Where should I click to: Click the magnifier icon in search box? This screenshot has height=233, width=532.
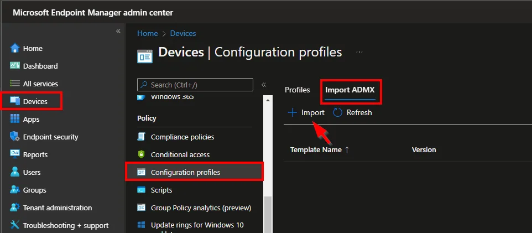point(144,85)
